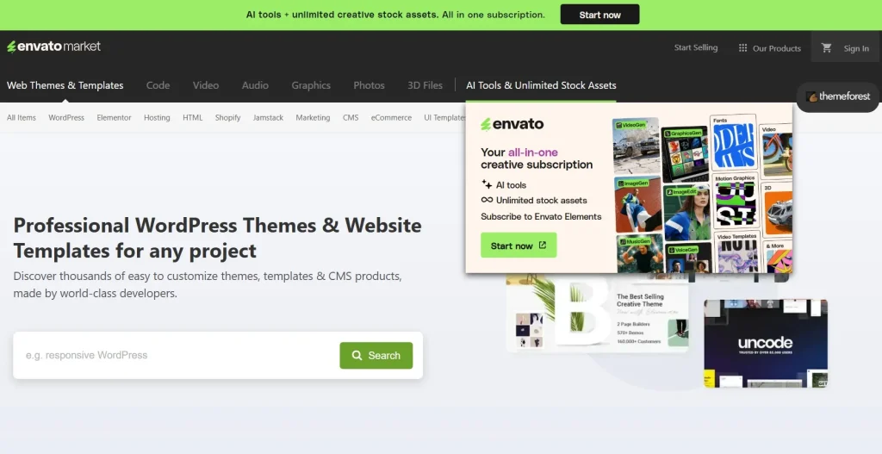The width and height of the screenshot is (882, 454).
Task: Click the external link icon on Start now
Action: (543, 246)
